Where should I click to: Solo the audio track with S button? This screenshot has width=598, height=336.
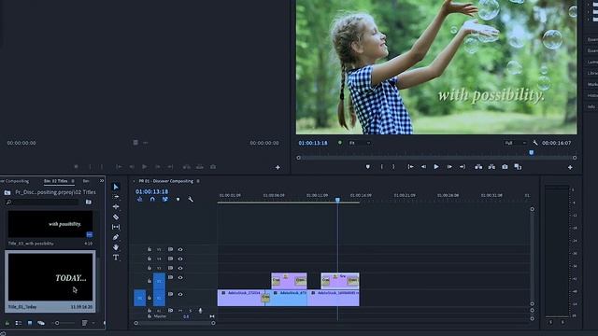[190, 311]
